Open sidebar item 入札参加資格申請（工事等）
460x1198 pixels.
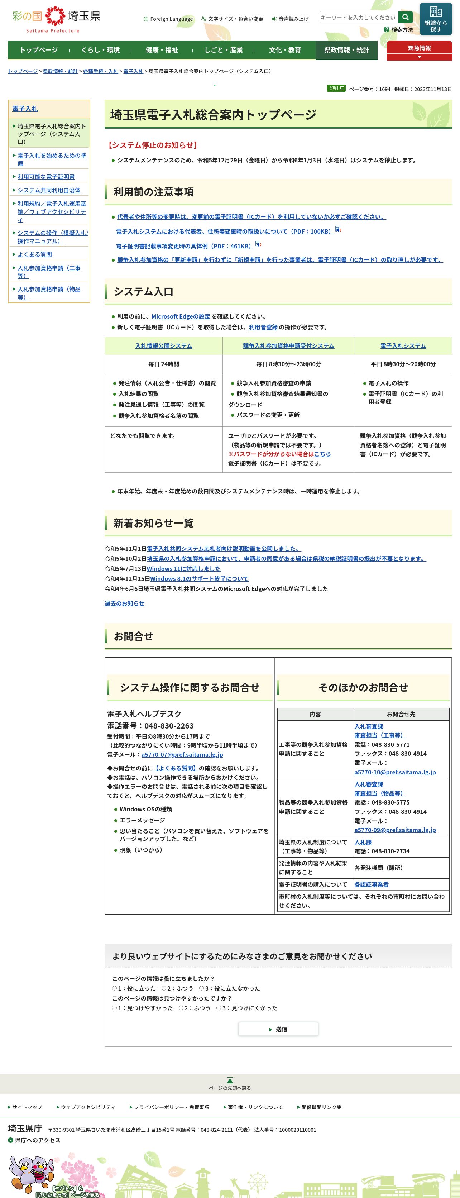pos(49,272)
